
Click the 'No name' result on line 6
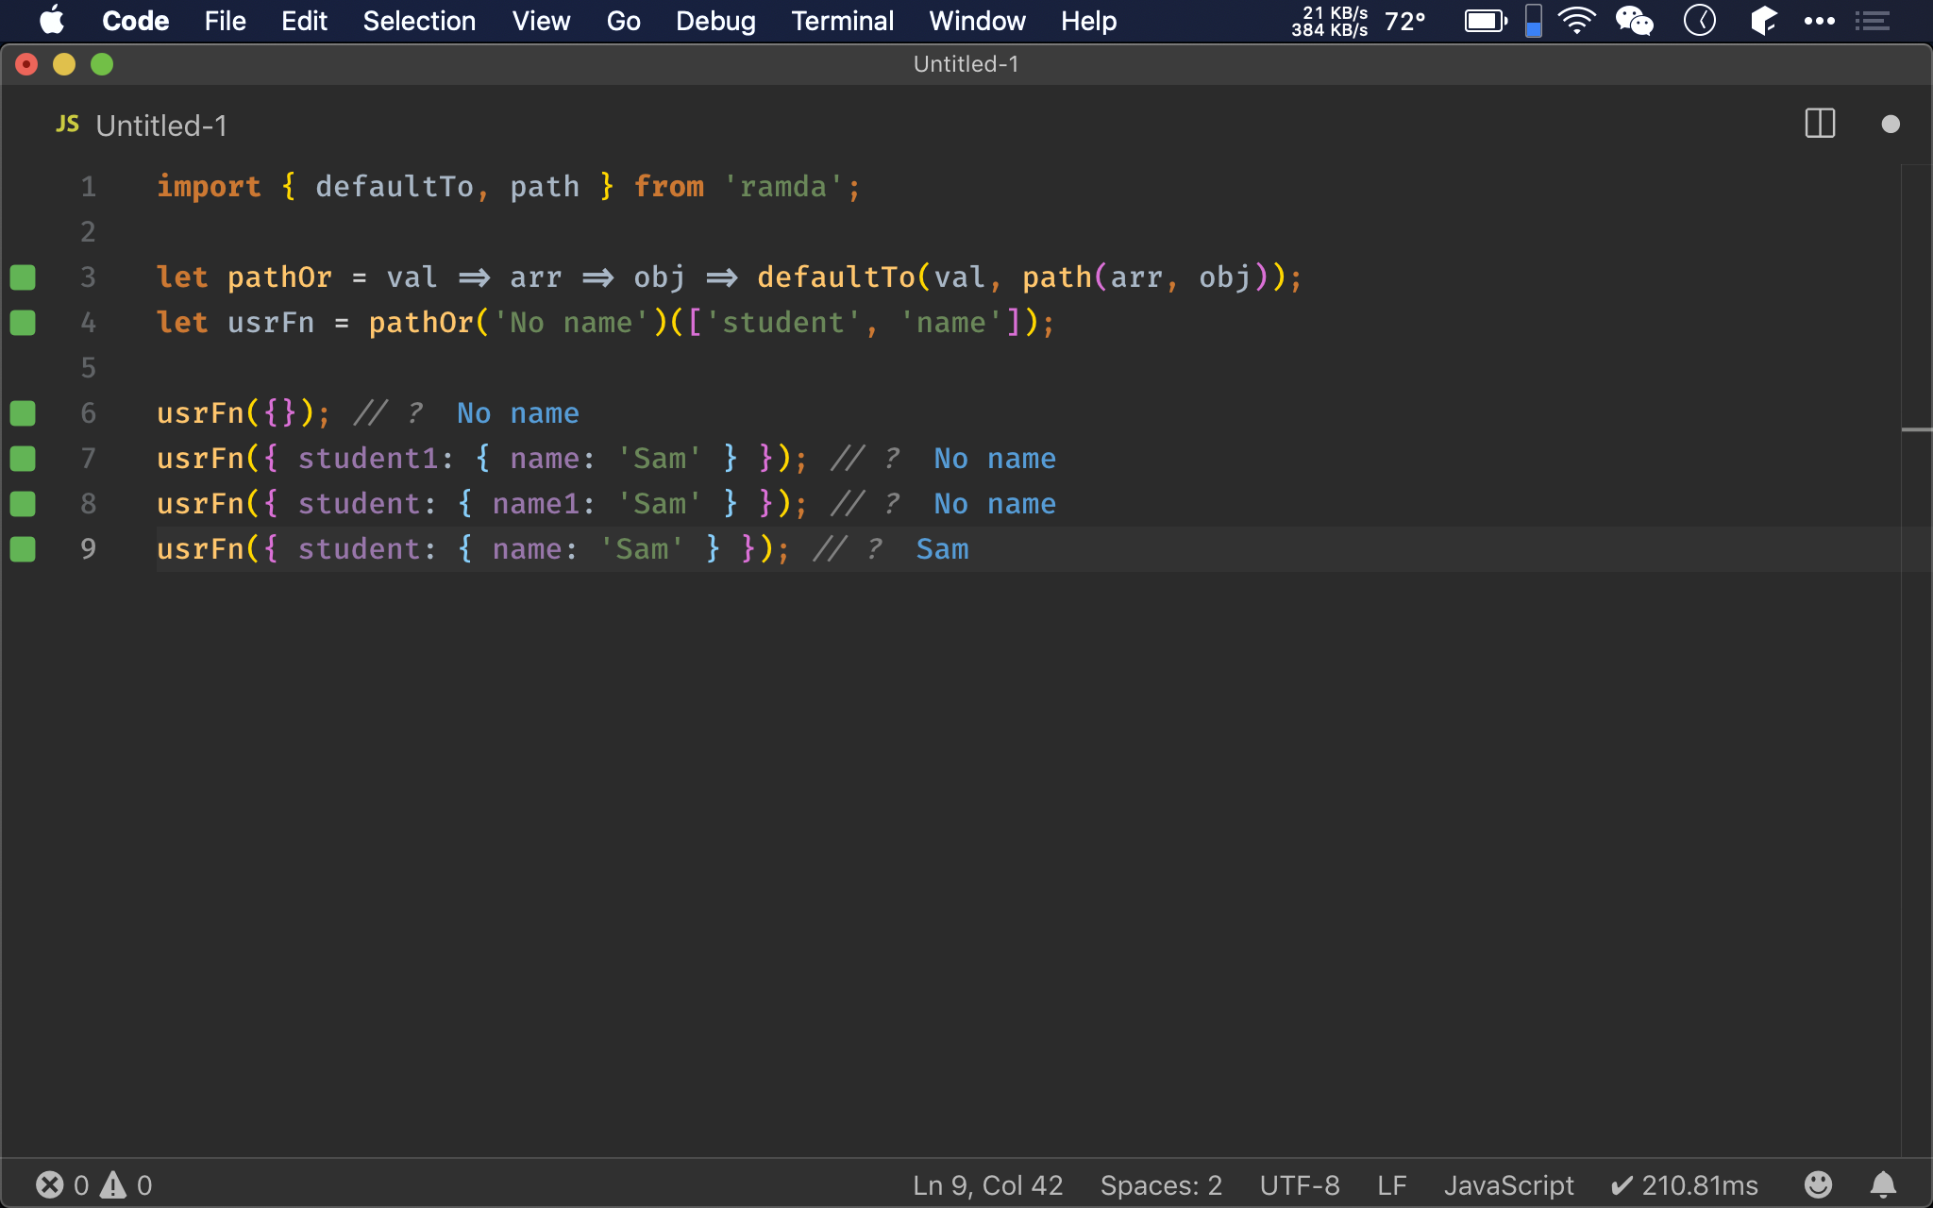click(518, 413)
